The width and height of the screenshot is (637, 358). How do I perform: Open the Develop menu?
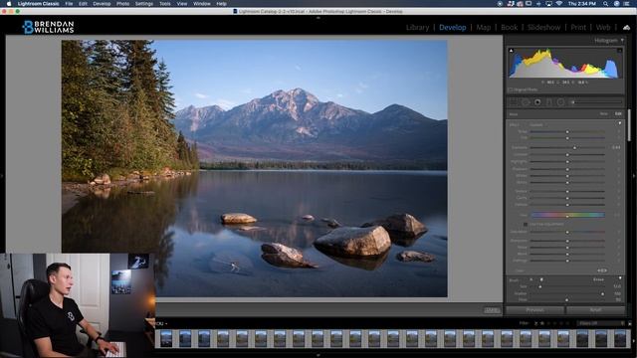click(x=102, y=4)
